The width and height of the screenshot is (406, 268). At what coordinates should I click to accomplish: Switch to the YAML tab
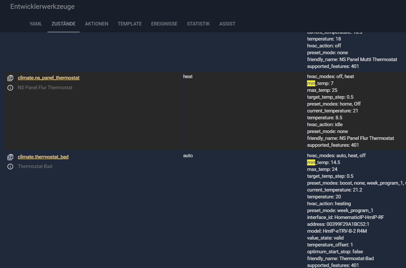pos(36,24)
